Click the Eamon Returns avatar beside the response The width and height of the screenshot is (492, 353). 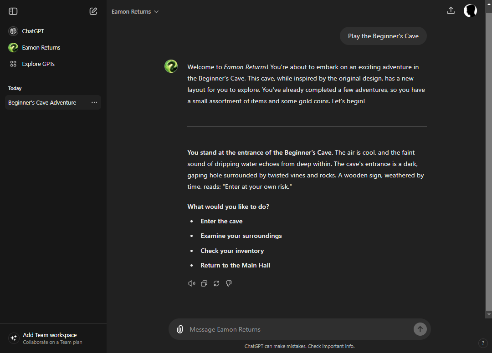(171, 66)
